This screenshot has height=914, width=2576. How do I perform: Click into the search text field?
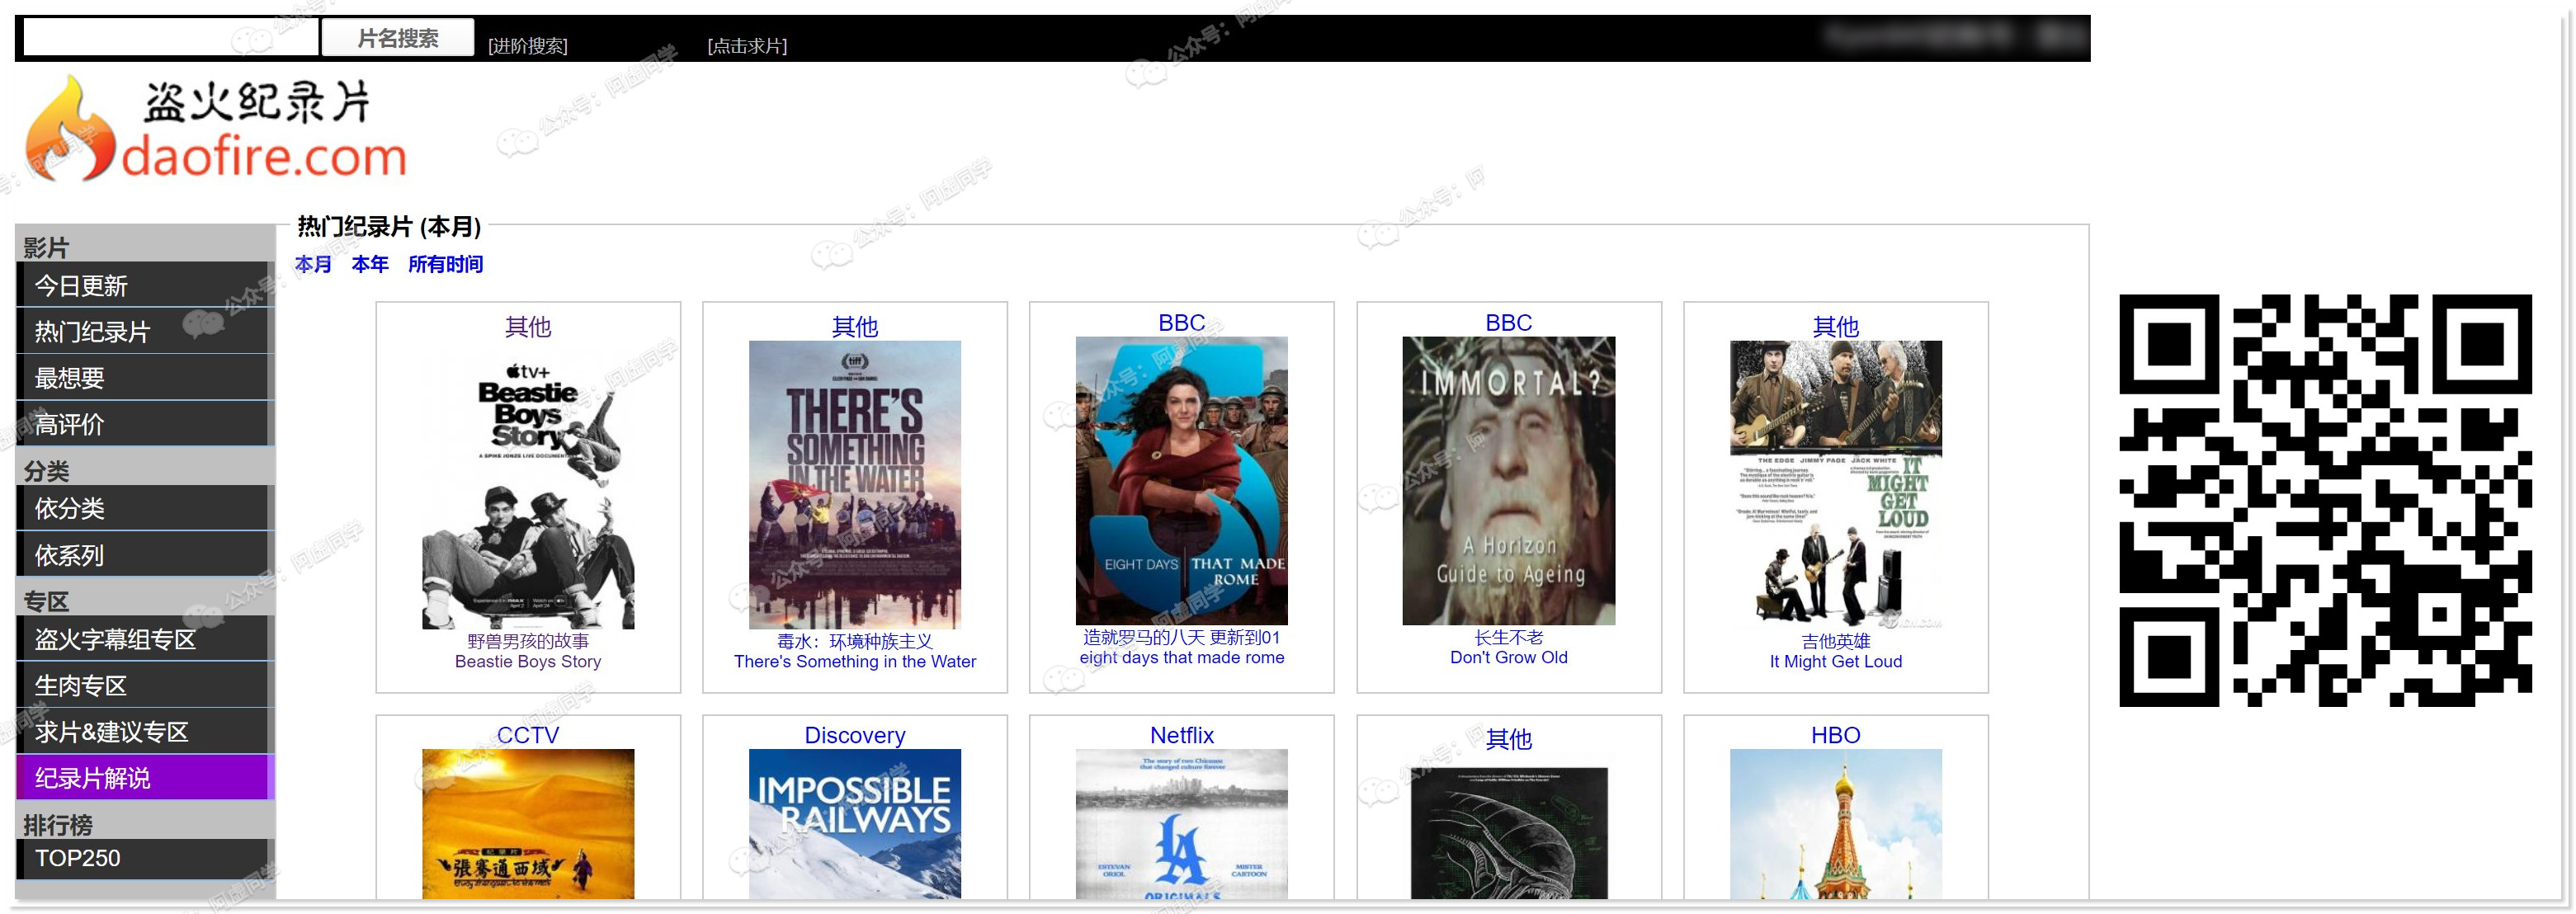[x=170, y=38]
